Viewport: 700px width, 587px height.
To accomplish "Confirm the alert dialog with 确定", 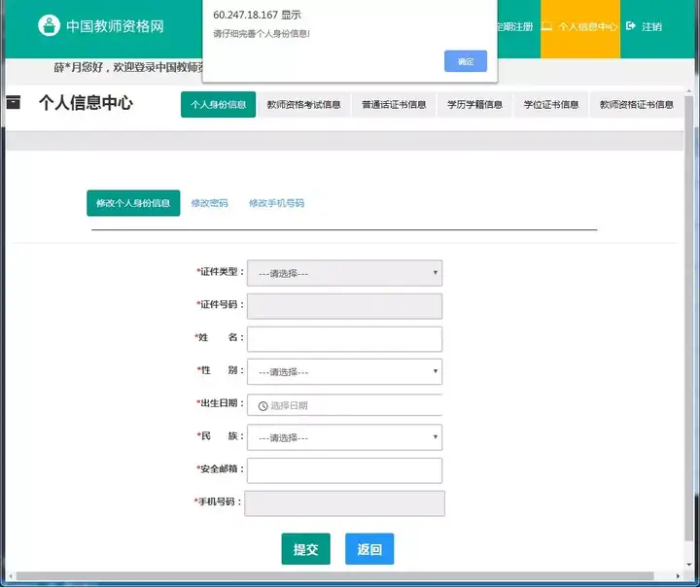I will 466,61.
